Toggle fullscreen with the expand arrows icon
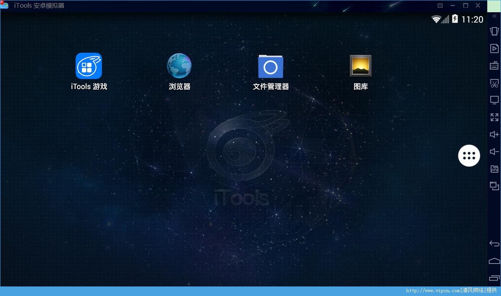The height and width of the screenshot is (296, 501). 494,117
